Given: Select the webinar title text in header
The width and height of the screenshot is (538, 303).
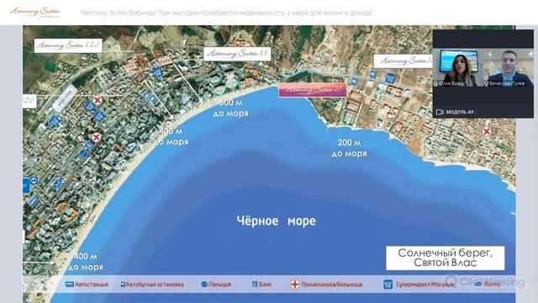Looking at the screenshot, I should [x=226, y=13].
